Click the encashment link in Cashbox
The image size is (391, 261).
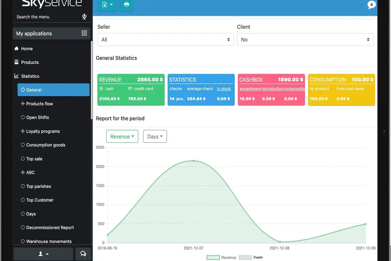pyautogui.click(x=250, y=89)
